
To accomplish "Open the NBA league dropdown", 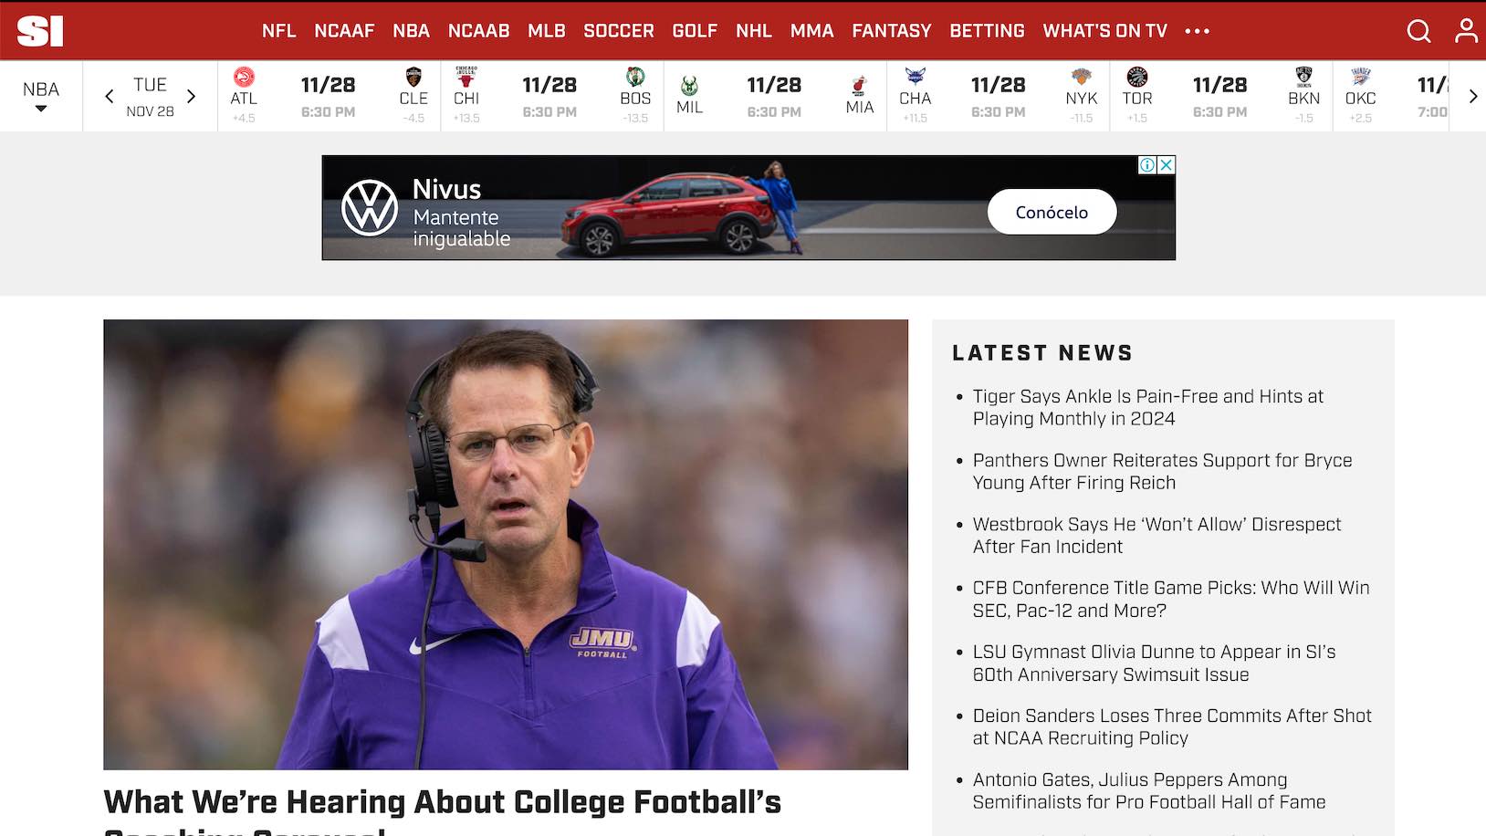I will [x=41, y=96].
